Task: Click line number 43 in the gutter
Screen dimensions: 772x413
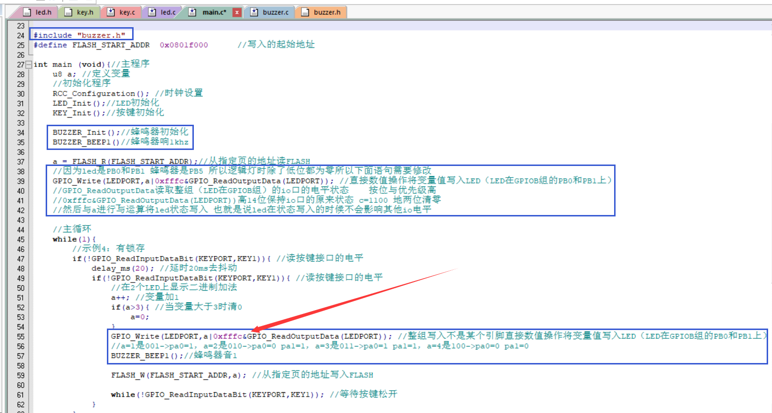Action: coord(20,220)
